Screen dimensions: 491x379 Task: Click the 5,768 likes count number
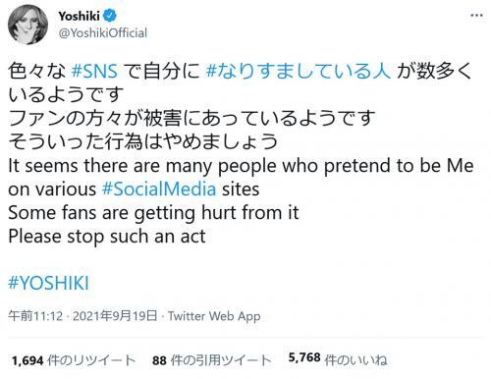304,357
